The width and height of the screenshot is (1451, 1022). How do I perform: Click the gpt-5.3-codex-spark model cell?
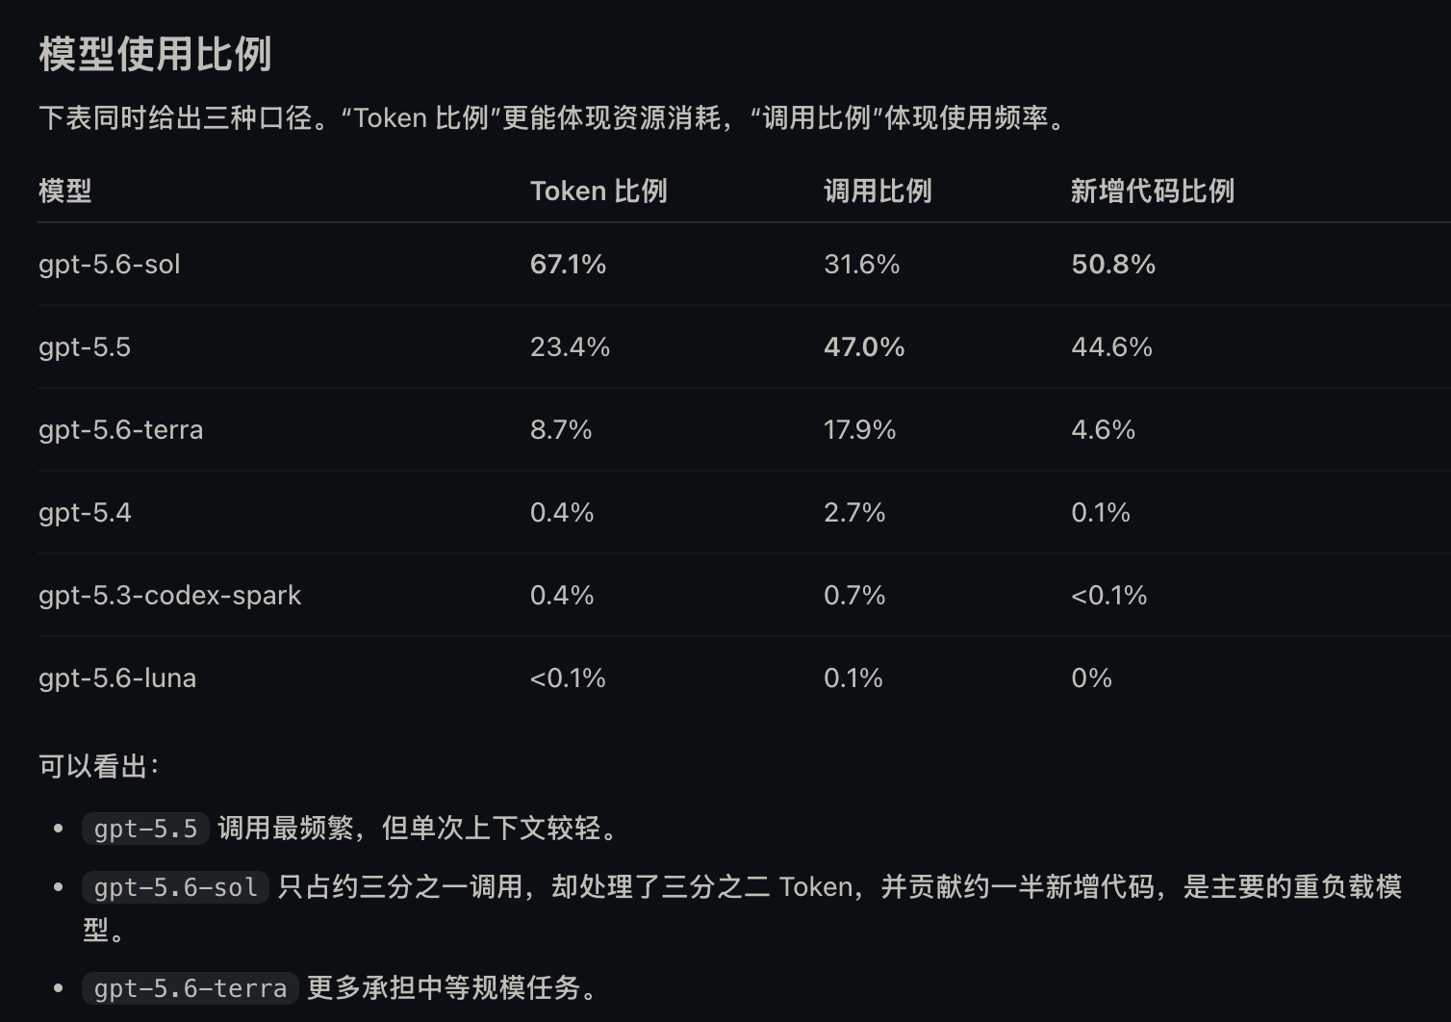(170, 596)
